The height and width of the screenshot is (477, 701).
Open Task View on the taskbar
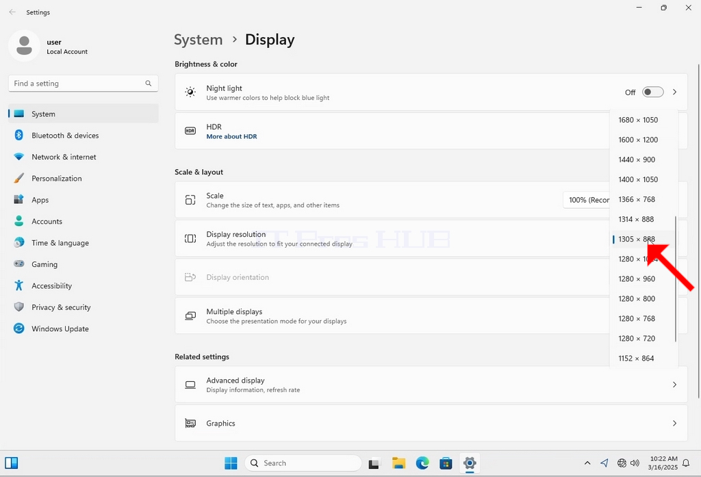(374, 463)
